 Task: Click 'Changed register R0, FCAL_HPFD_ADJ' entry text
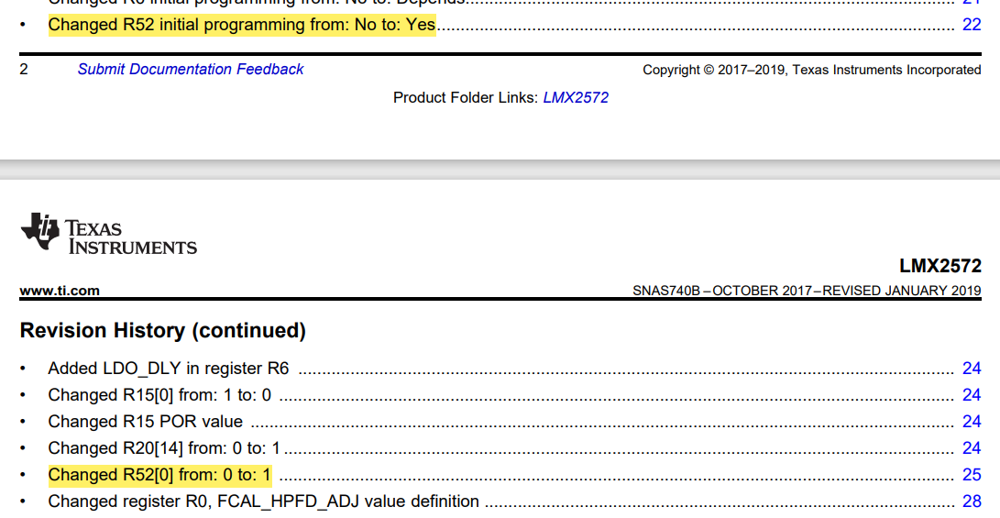(x=263, y=501)
